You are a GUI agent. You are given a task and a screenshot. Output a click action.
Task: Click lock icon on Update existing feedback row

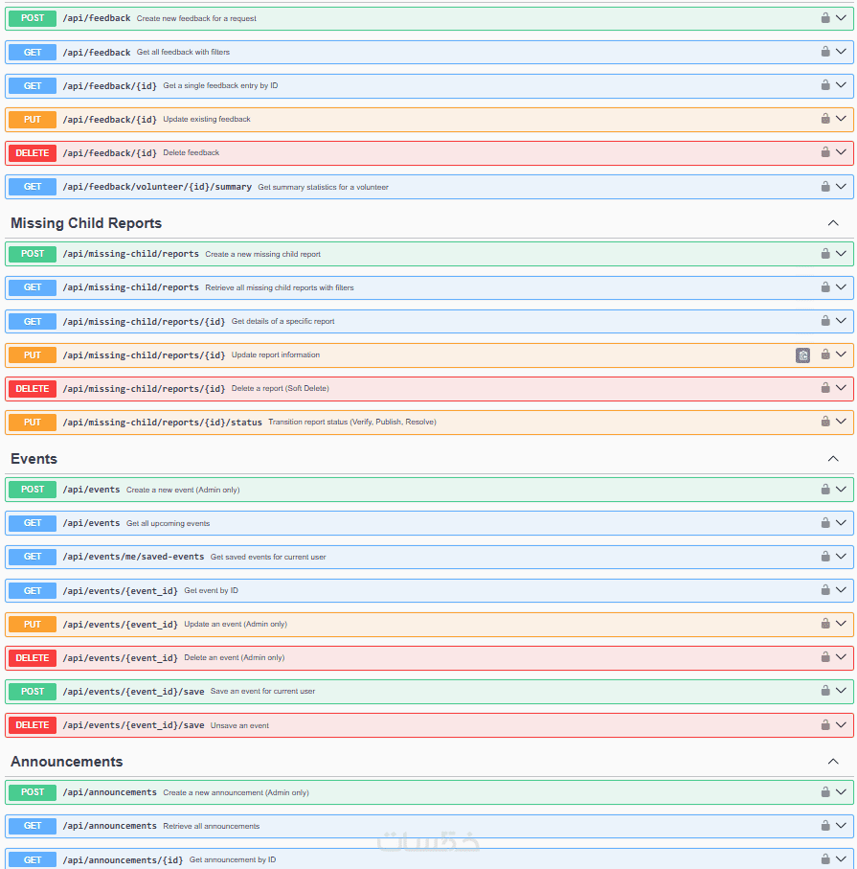[824, 119]
